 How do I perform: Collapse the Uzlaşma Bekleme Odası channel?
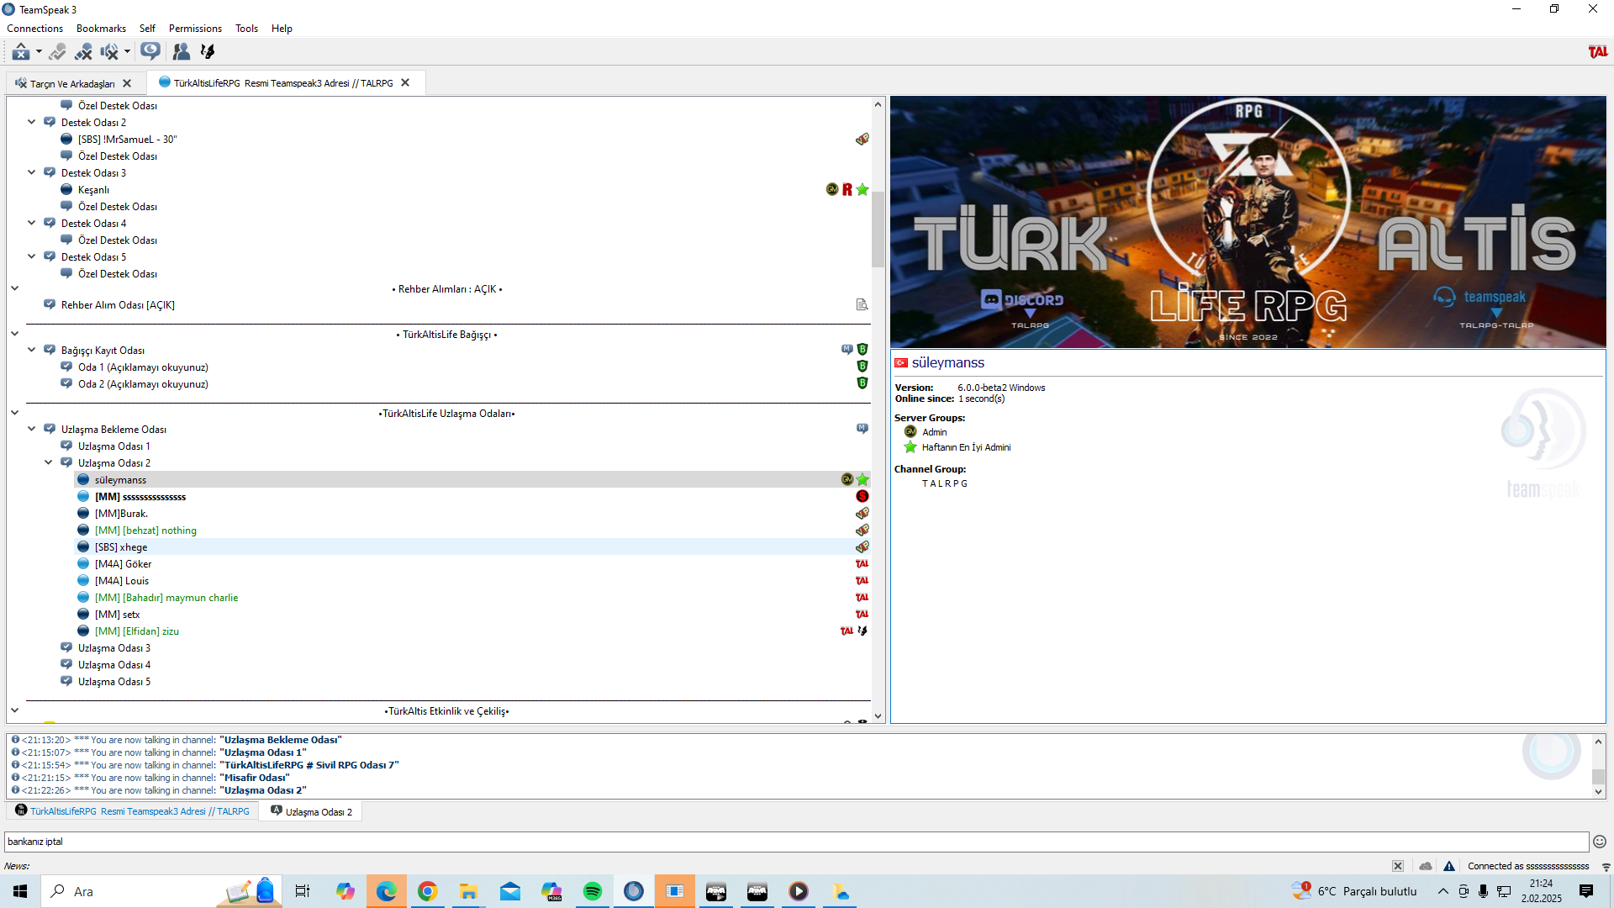click(31, 429)
